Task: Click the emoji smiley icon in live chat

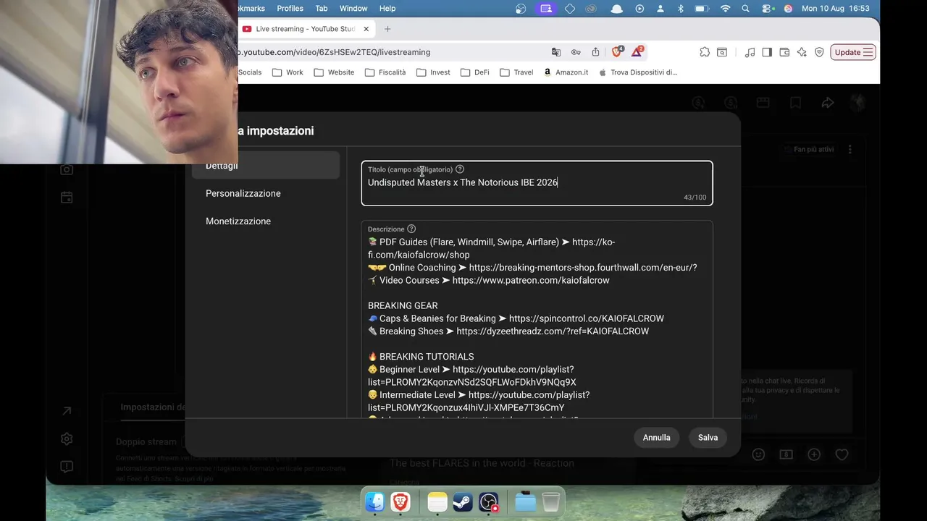Action: point(758,454)
